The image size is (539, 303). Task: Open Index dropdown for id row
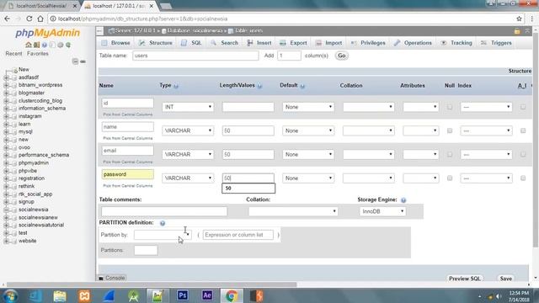point(486,107)
